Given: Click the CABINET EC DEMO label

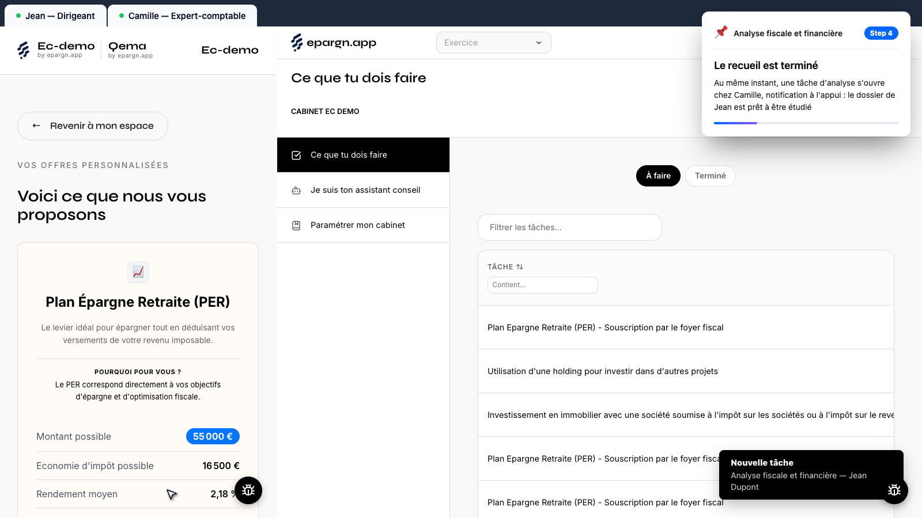Looking at the screenshot, I should (325, 112).
